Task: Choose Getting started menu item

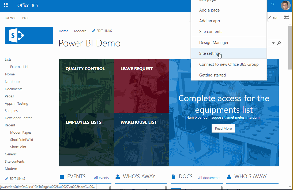Action: click(229, 75)
